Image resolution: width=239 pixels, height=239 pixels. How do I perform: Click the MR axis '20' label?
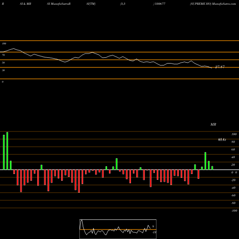click(233, 165)
